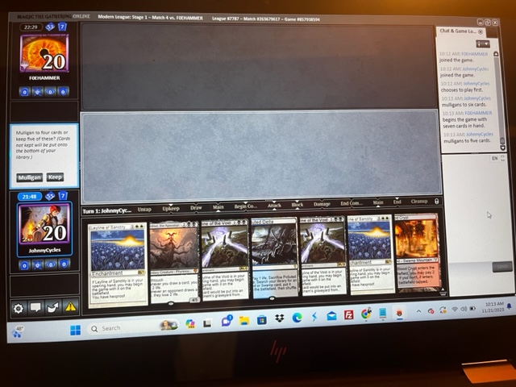Open the Windows Start menu
516x387 pixels.
coord(76,329)
